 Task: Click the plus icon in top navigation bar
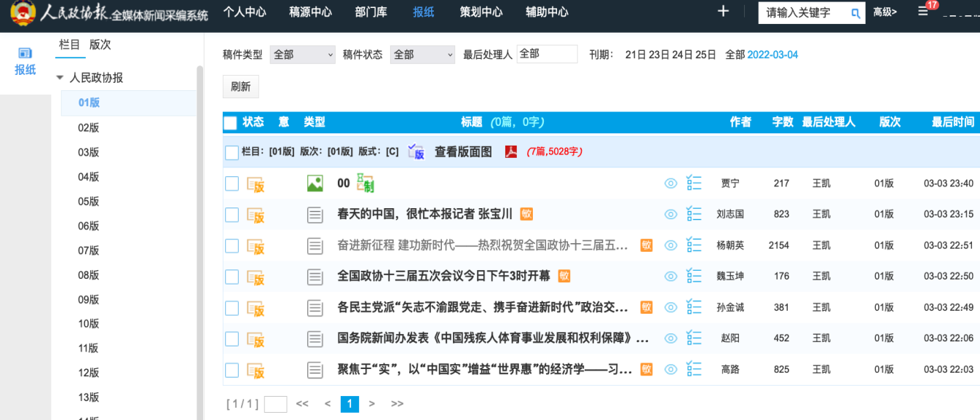(x=723, y=11)
